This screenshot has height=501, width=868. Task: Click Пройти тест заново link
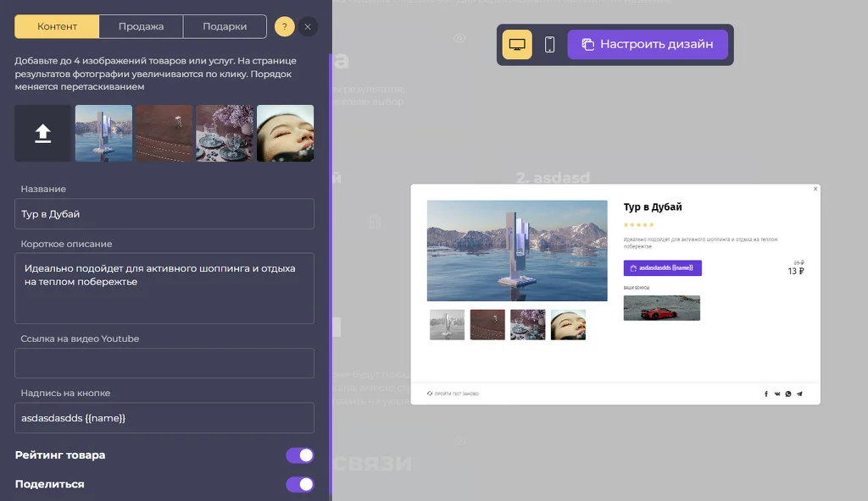point(453,394)
